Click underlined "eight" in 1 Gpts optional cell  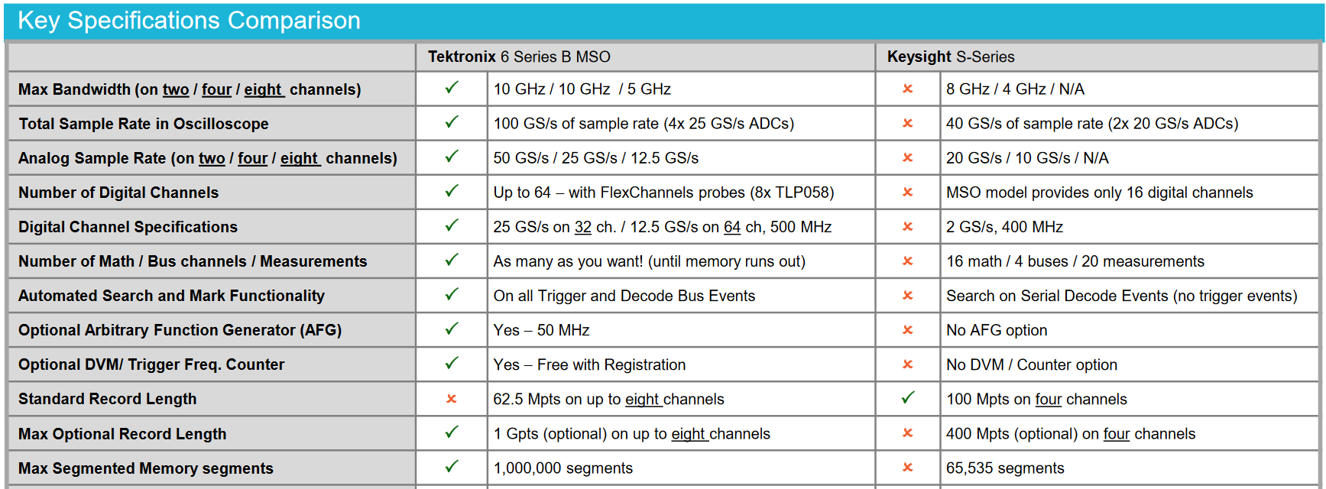tap(689, 435)
